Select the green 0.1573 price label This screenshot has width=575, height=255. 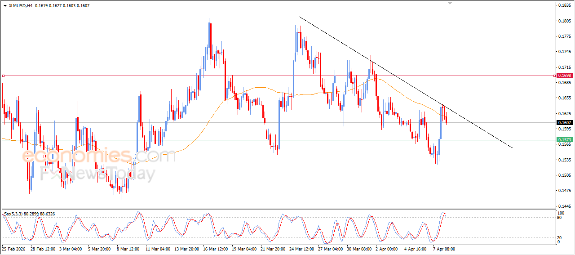click(x=564, y=140)
